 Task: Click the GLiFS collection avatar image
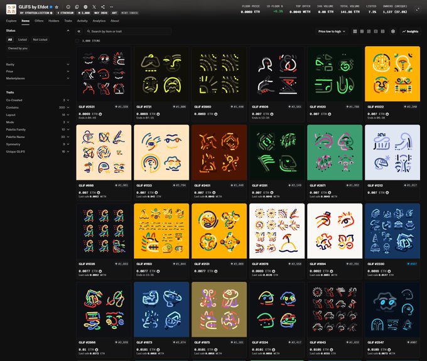coord(11,9)
